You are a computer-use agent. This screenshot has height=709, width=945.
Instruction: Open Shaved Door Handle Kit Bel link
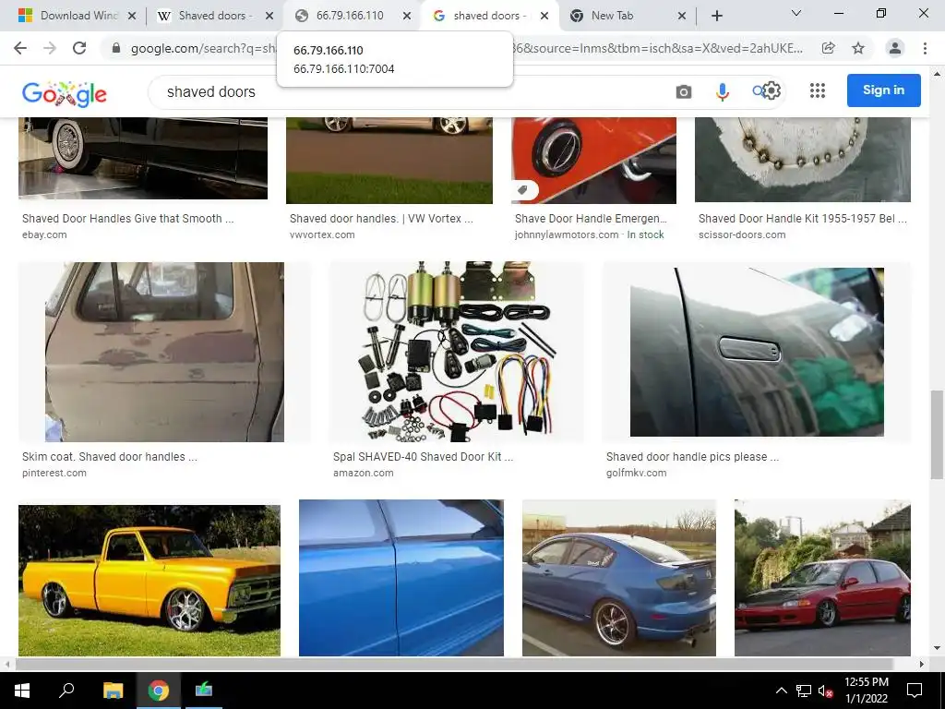tap(802, 219)
